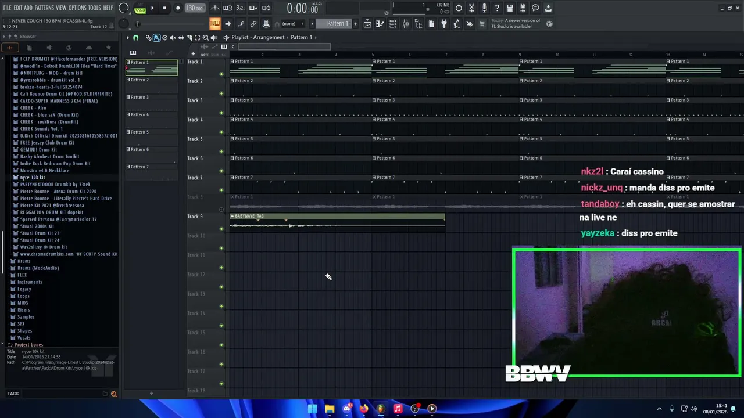Click the project info speech bubble icon
The height and width of the screenshot is (418, 744).
click(535, 8)
